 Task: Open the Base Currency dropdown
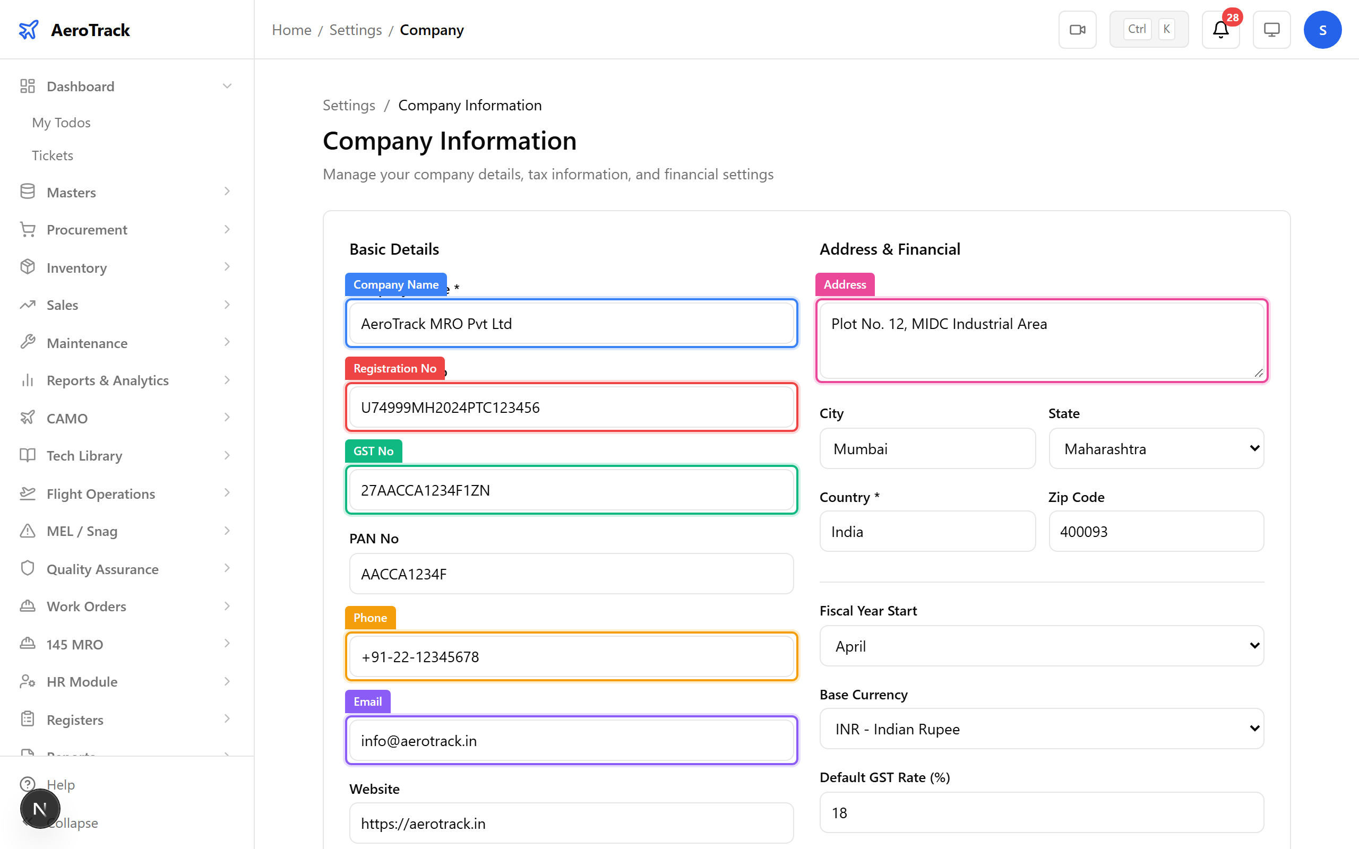[1041, 728]
